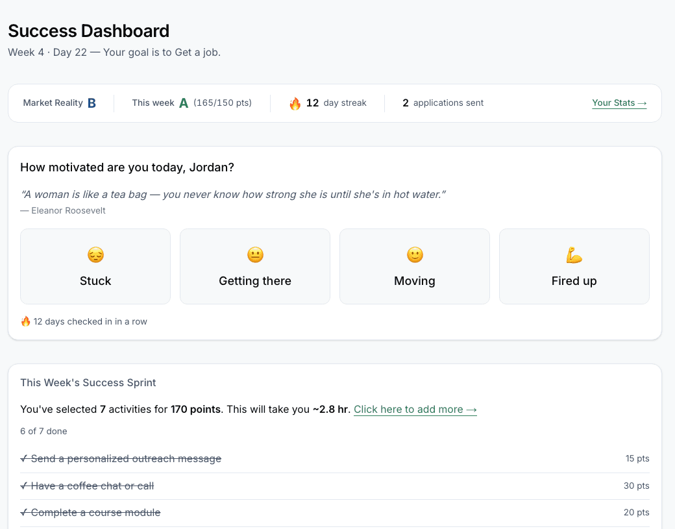
Task: Click the 'Week 4 · Day 22' subtitle
Action: pos(47,53)
